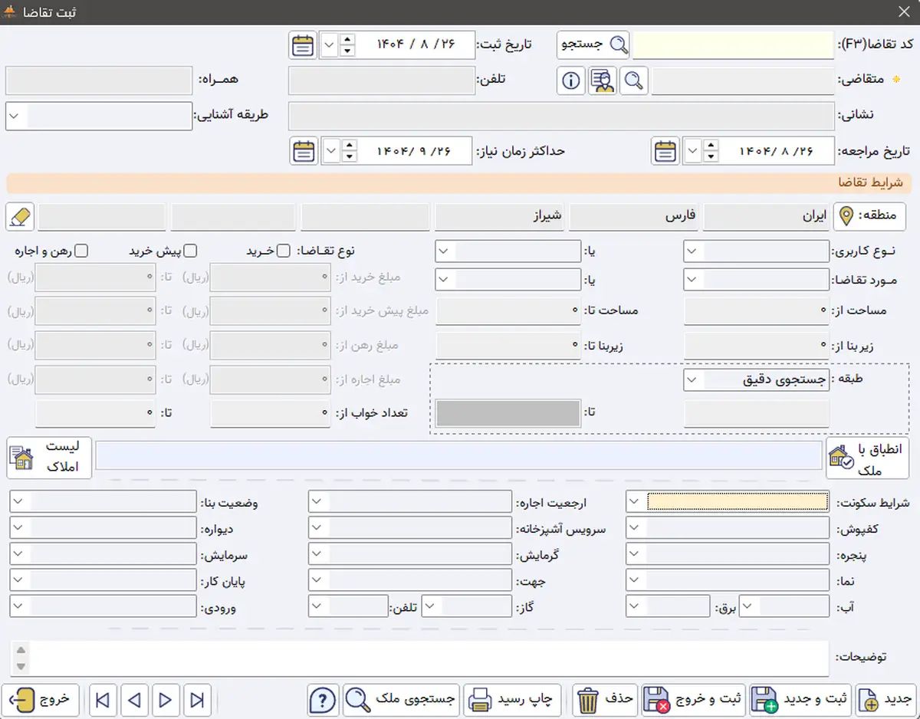Click the calendar icon beside تاریخ ثبت
This screenshot has width=920, height=719.
(303, 45)
